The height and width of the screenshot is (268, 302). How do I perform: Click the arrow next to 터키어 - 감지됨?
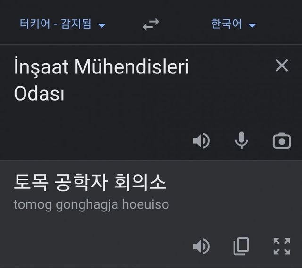[101, 25]
